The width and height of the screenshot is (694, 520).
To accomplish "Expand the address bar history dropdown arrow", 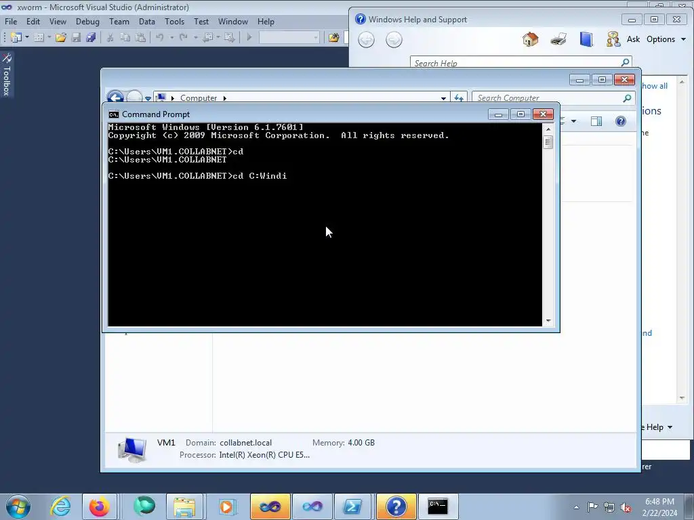I will pos(443,98).
